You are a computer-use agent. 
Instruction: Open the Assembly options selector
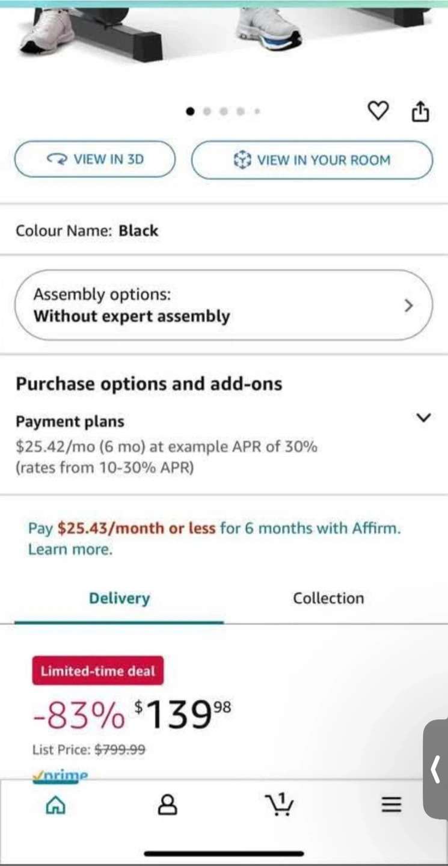tap(223, 305)
